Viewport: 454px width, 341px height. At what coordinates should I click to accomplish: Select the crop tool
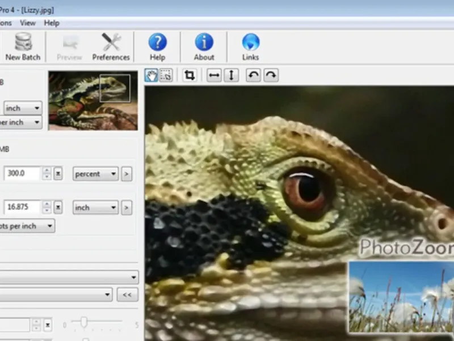[x=190, y=76]
